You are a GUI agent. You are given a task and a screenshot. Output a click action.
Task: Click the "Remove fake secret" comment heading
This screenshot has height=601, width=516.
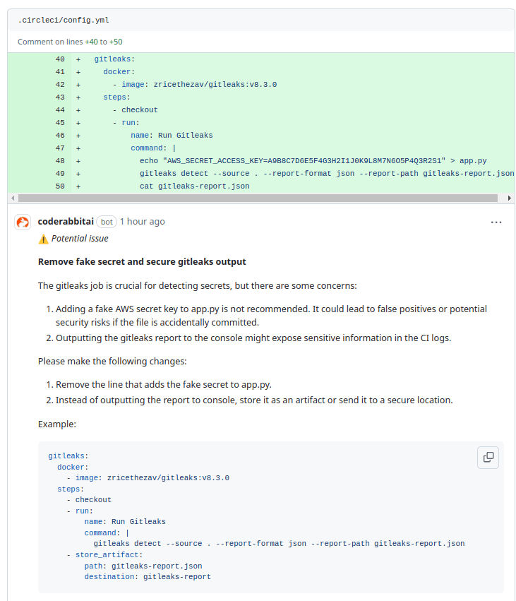point(142,262)
